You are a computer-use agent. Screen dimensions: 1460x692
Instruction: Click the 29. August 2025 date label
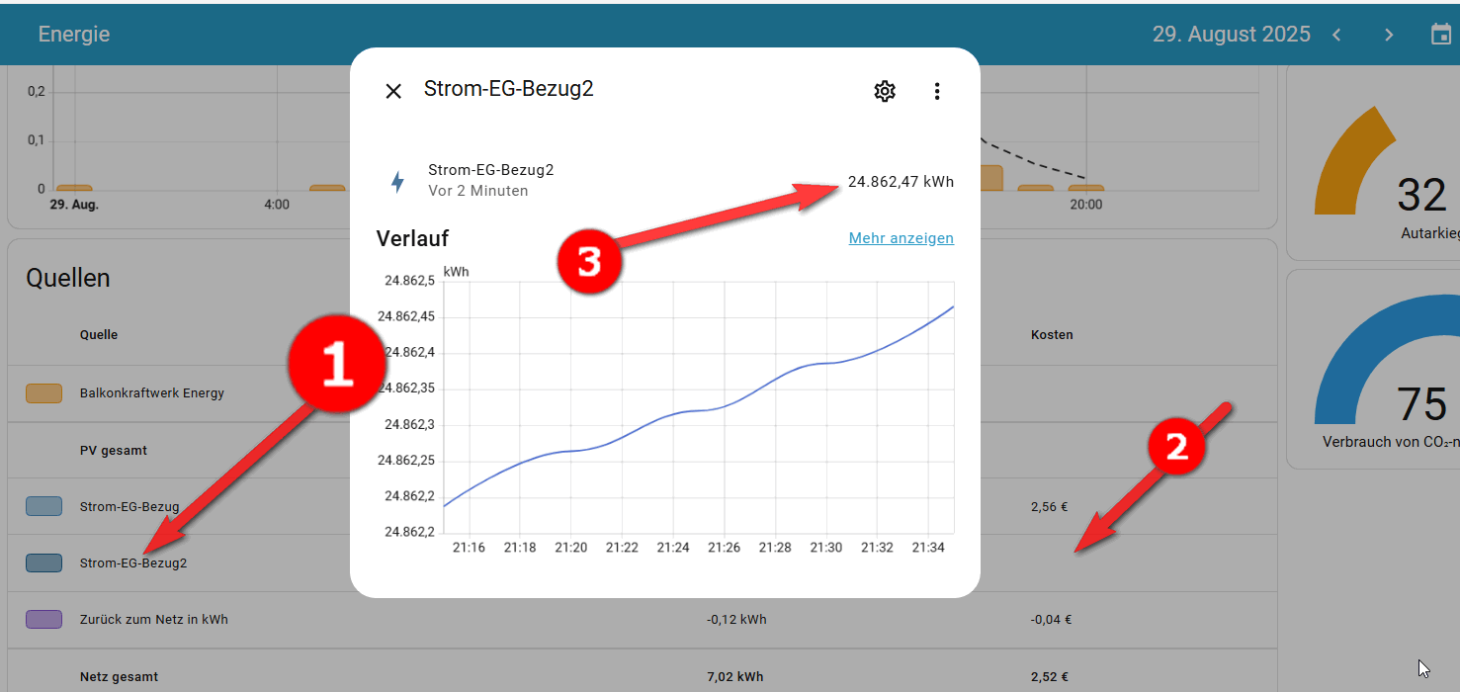coord(1231,35)
